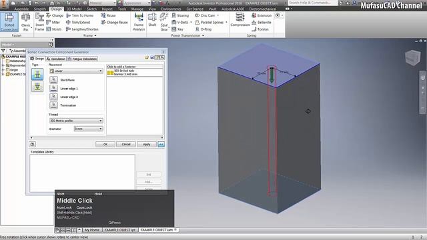Click the Model browser help icon
Image resolution: width=427 pixels, height=240 pixels.
(51, 45)
